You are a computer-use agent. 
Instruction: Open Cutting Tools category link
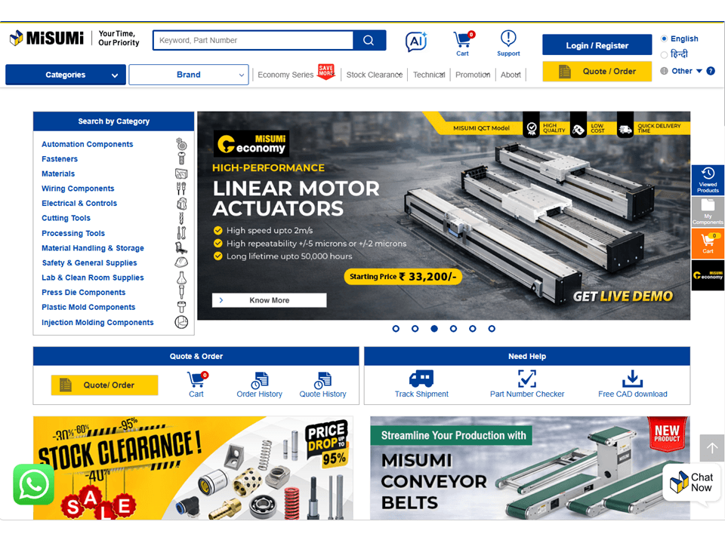(66, 218)
